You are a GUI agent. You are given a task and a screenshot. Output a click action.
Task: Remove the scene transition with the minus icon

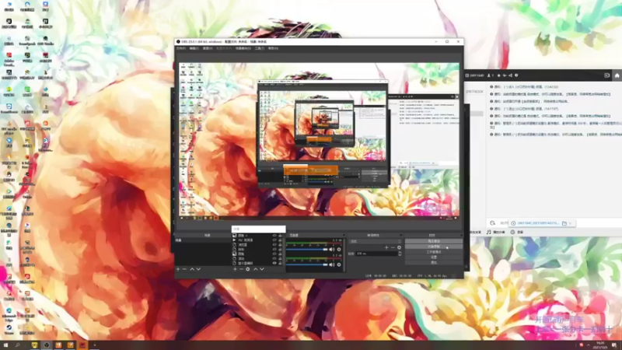(393, 247)
